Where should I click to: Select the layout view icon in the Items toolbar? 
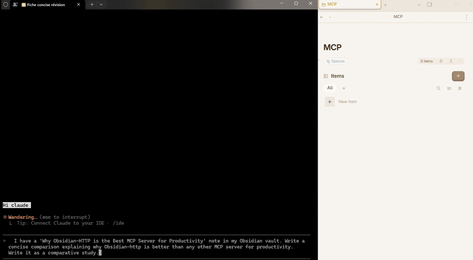[449, 88]
